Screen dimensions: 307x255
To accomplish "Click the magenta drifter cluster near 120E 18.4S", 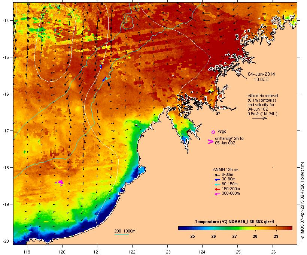I will pyautogui.click(x=60, y=183).
